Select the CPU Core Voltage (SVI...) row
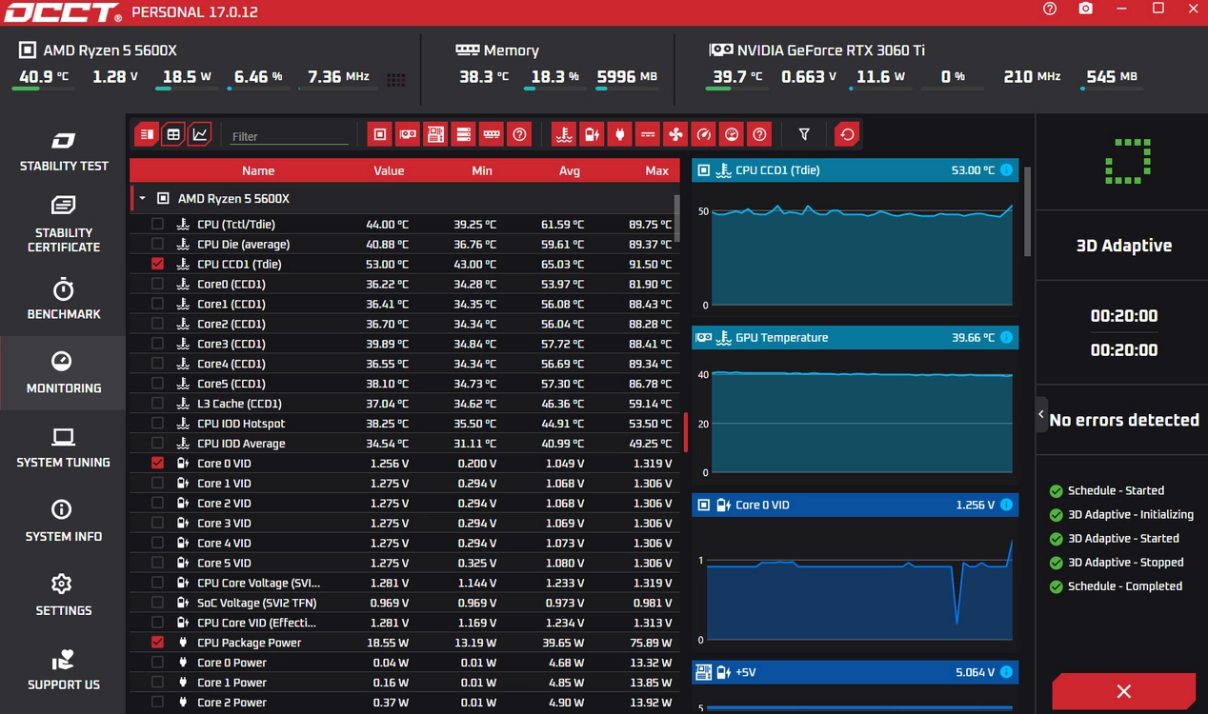Screen dimensions: 1208x714 coord(405,583)
